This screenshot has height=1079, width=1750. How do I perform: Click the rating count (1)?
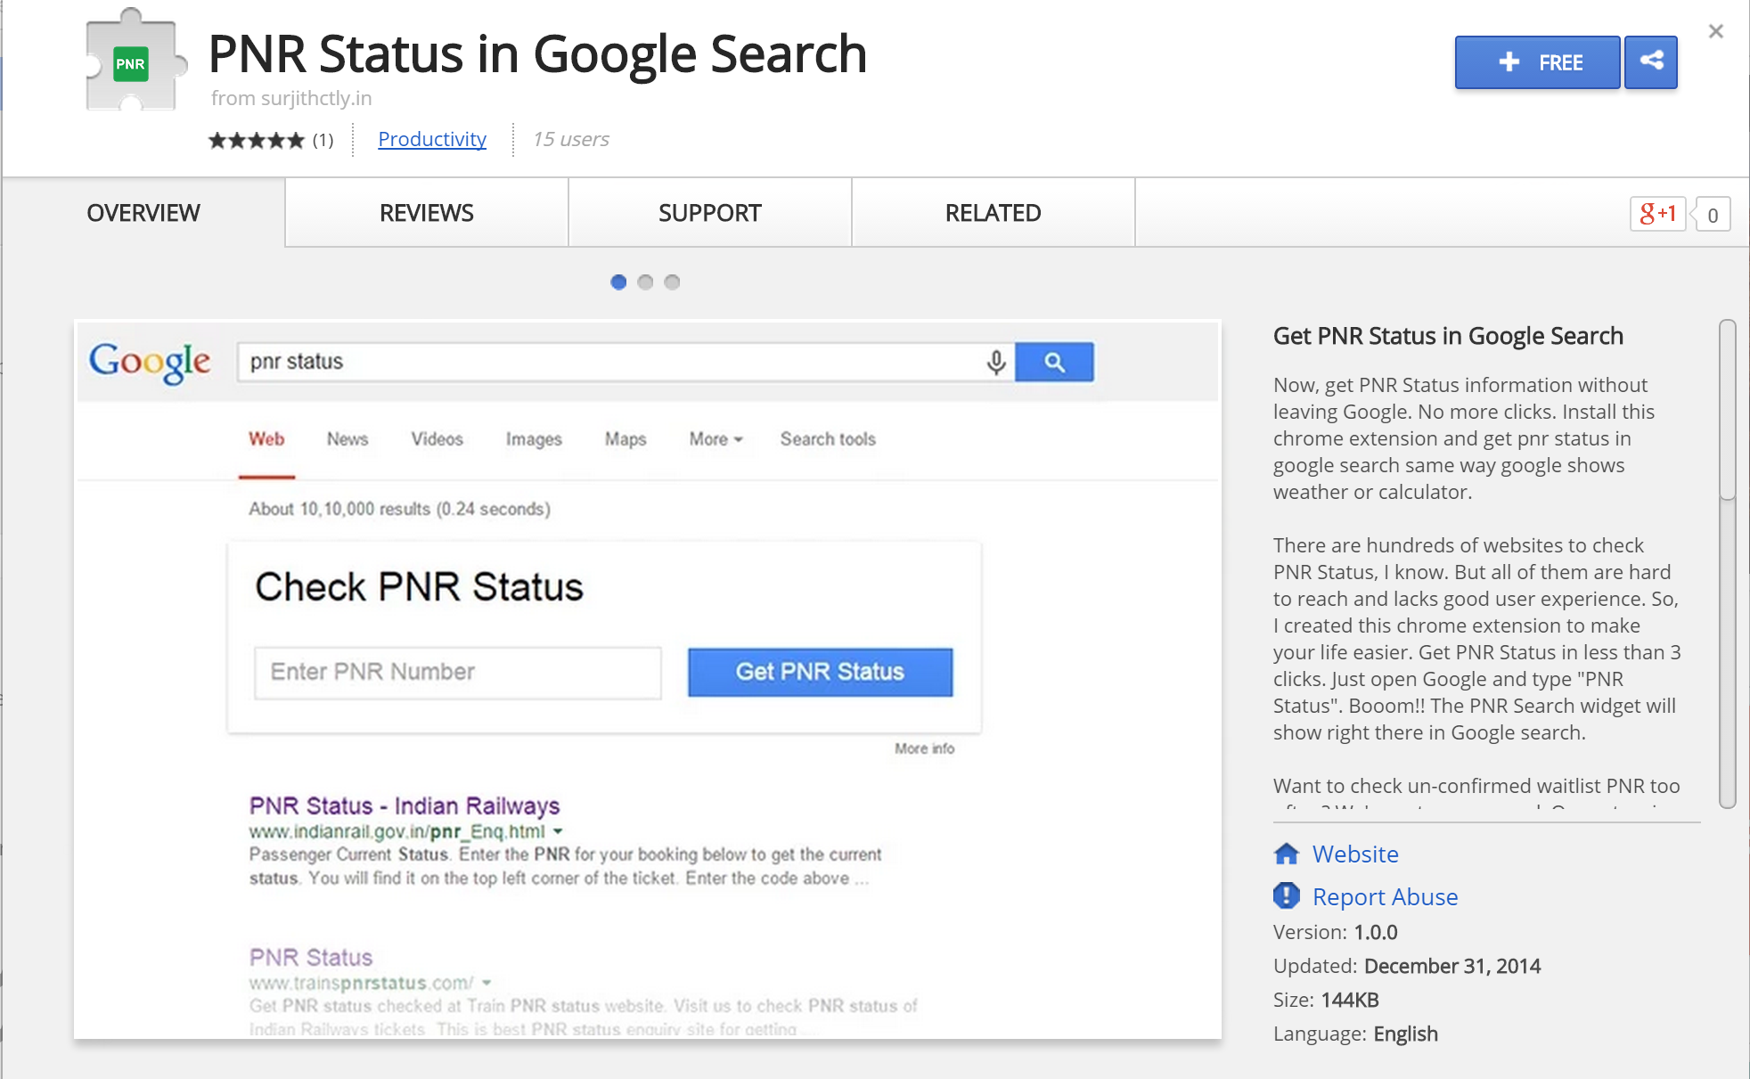(x=323, y=140)
